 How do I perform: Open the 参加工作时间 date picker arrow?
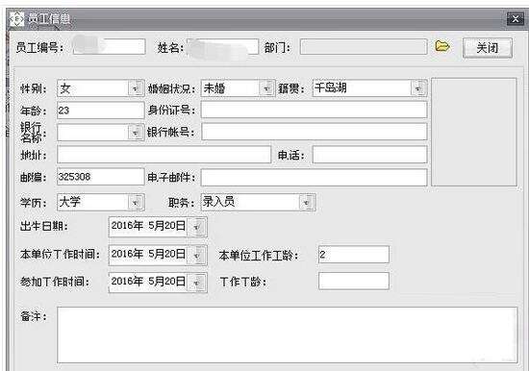(197, 283)
